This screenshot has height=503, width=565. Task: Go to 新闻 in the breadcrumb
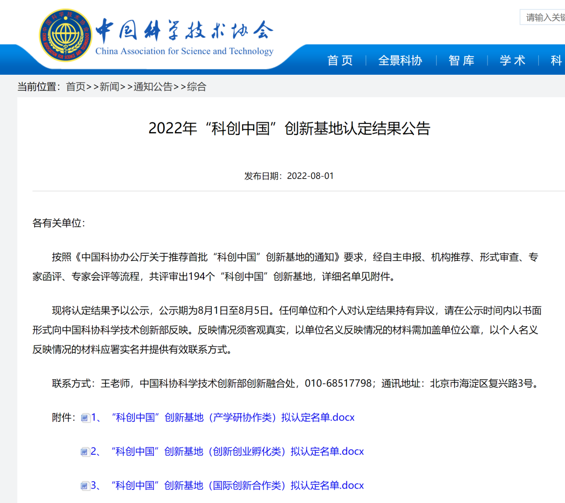pyautogui.click(x=109, y=87)
